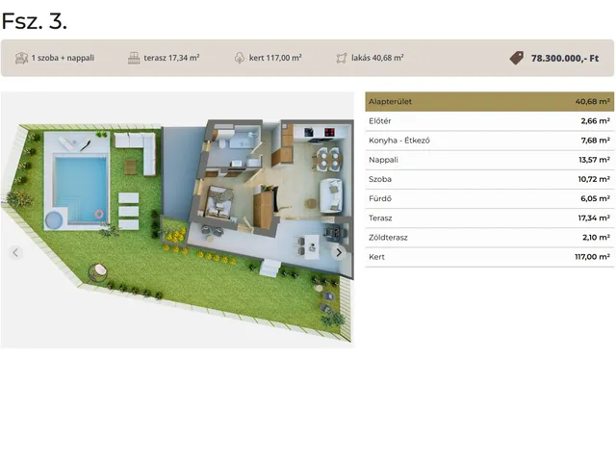The image size is (616, 462).
Task: Select the "Alapterület" header row
Action: pos(489,101)
